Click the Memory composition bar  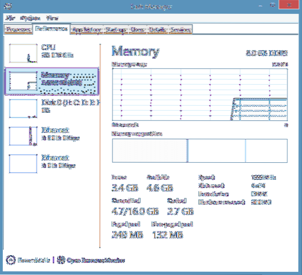coord(200,150)
